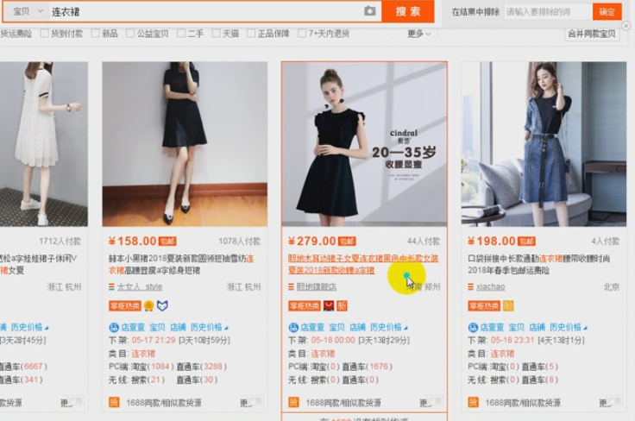Screen dimensions: 635x421
Task: Click the 掌柜热卖 badge on the ¥279.00 item
Action: pos(305,305)
